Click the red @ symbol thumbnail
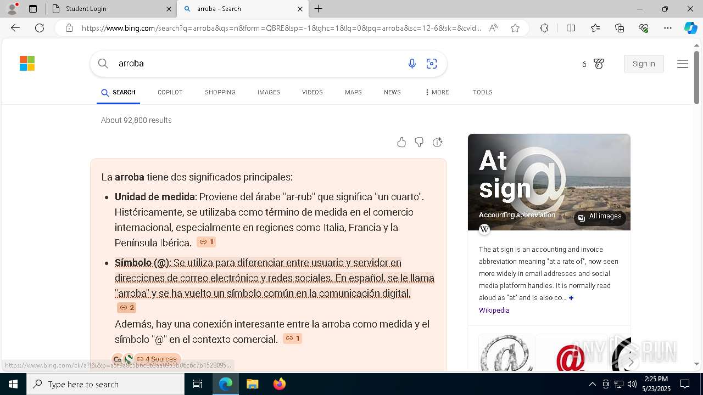 [572, 354]
